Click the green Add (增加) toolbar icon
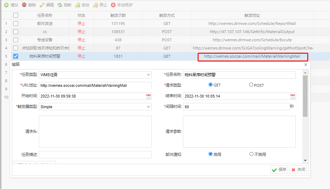Screen dimensions: 330x189 click(6, 5)
